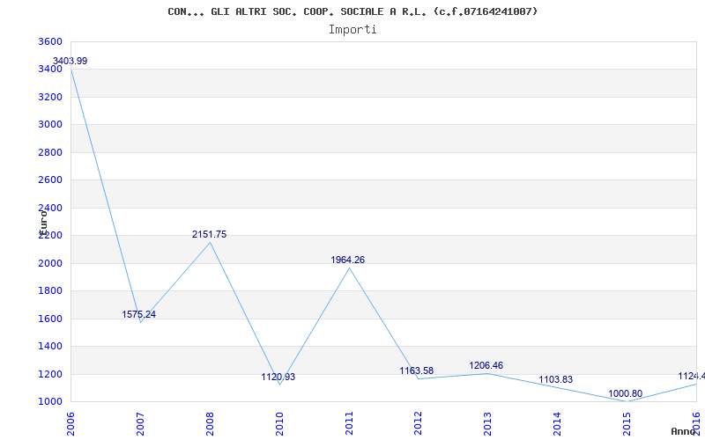Click the Importi subtitle
This screenshot has width=705, height=440.
(x=352, y=29)
